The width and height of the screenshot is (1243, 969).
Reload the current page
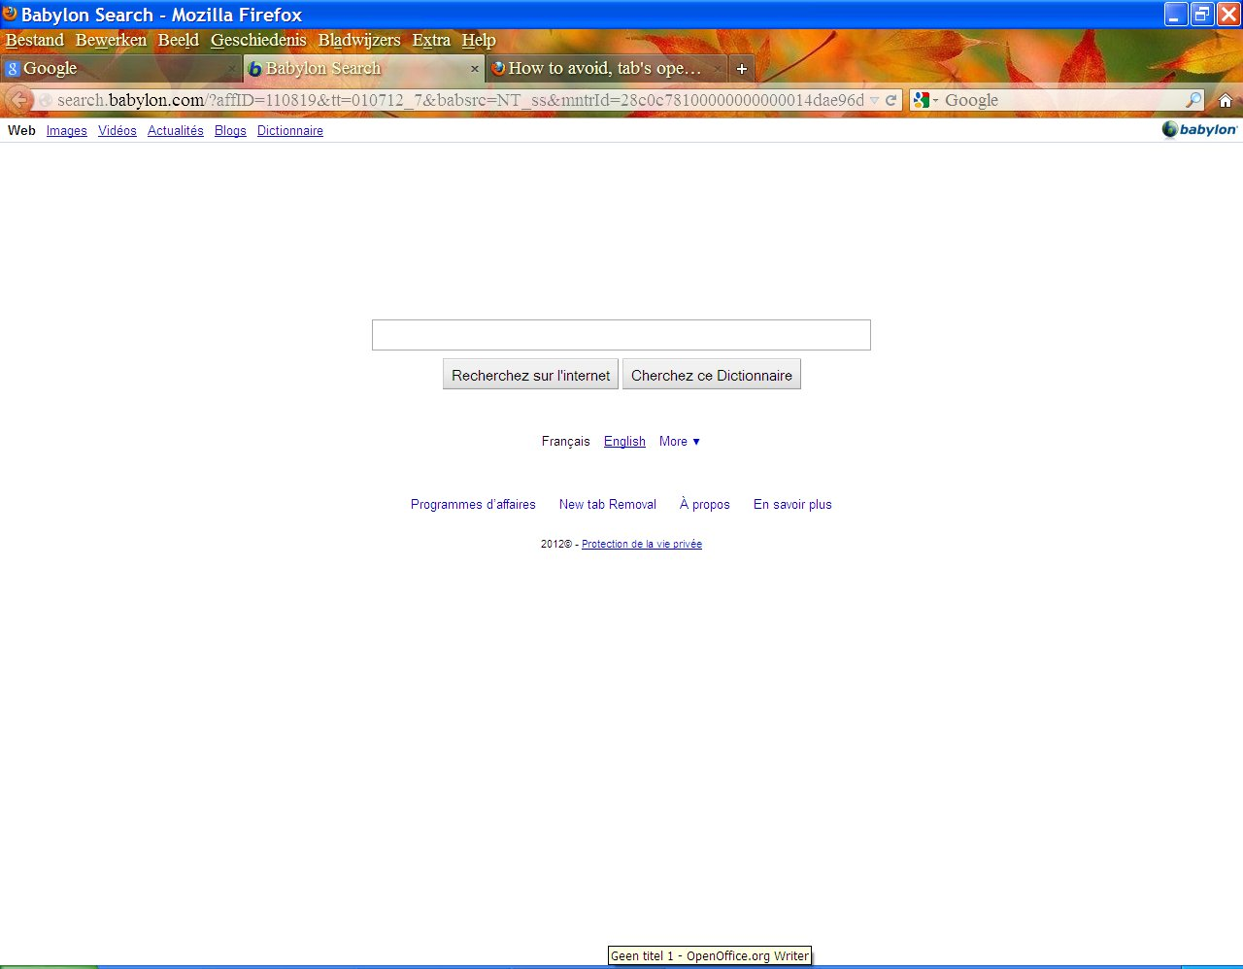click(x=890, y=100)
